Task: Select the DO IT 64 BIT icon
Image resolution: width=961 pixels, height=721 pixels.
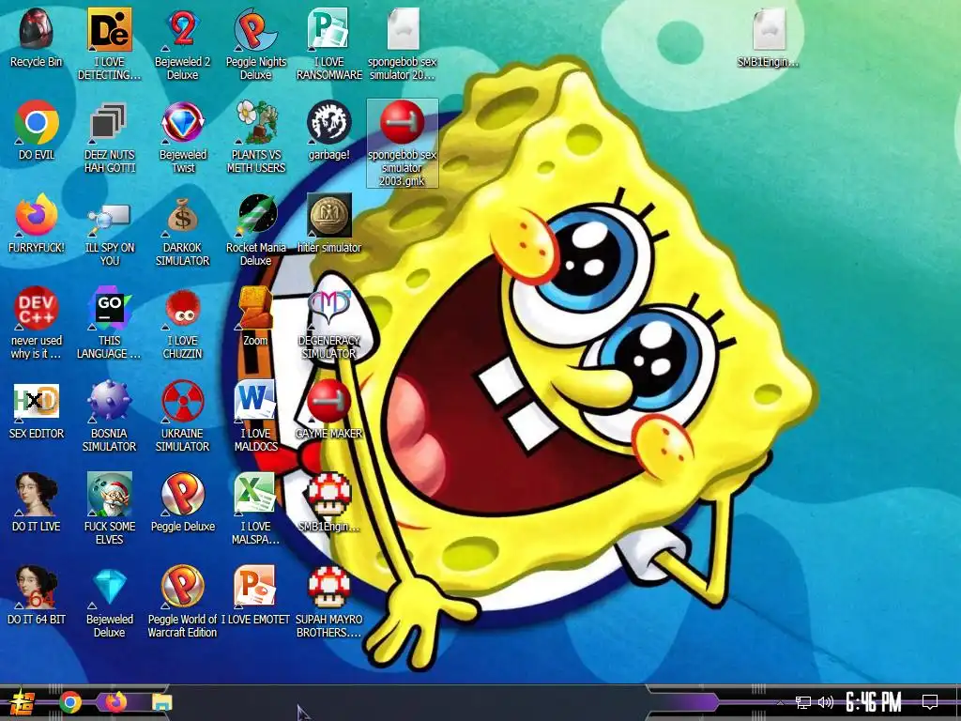Action: [x=37, y=588]
